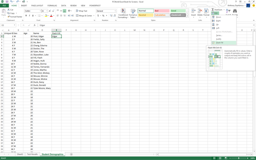Switch to the FORMULAS tab
The image size is (256, 160).
click(x=52, y=6)
